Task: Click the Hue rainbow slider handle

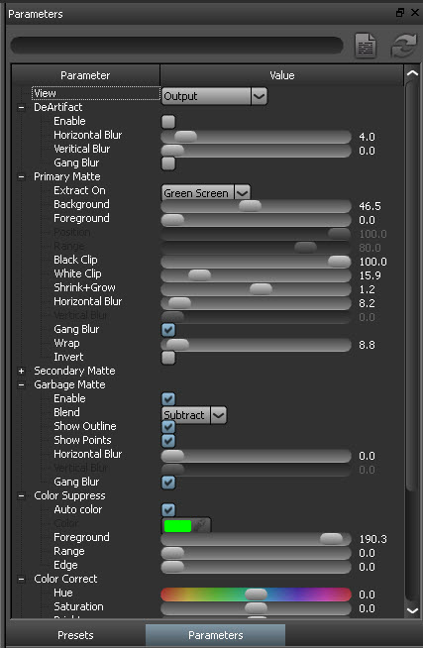Action: pos(256,594)
